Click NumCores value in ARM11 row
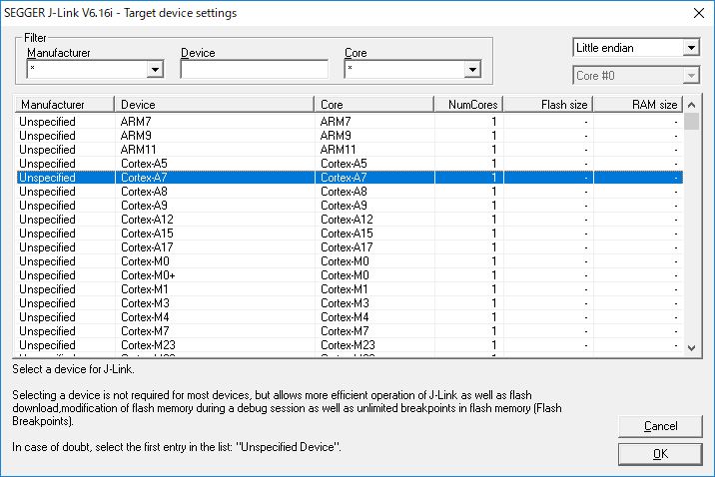The height and width of the screenshot is (477, 715). pos(493,150)
